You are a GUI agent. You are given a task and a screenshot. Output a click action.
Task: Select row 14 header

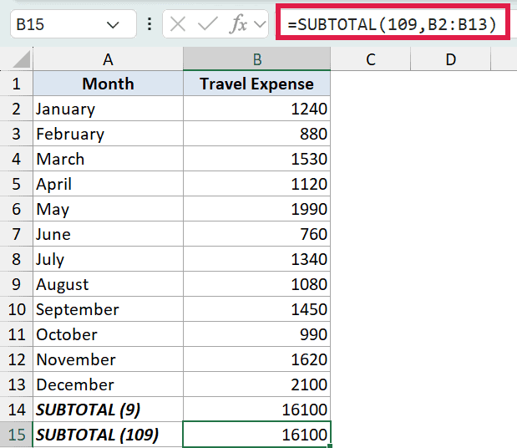[17, 410]
